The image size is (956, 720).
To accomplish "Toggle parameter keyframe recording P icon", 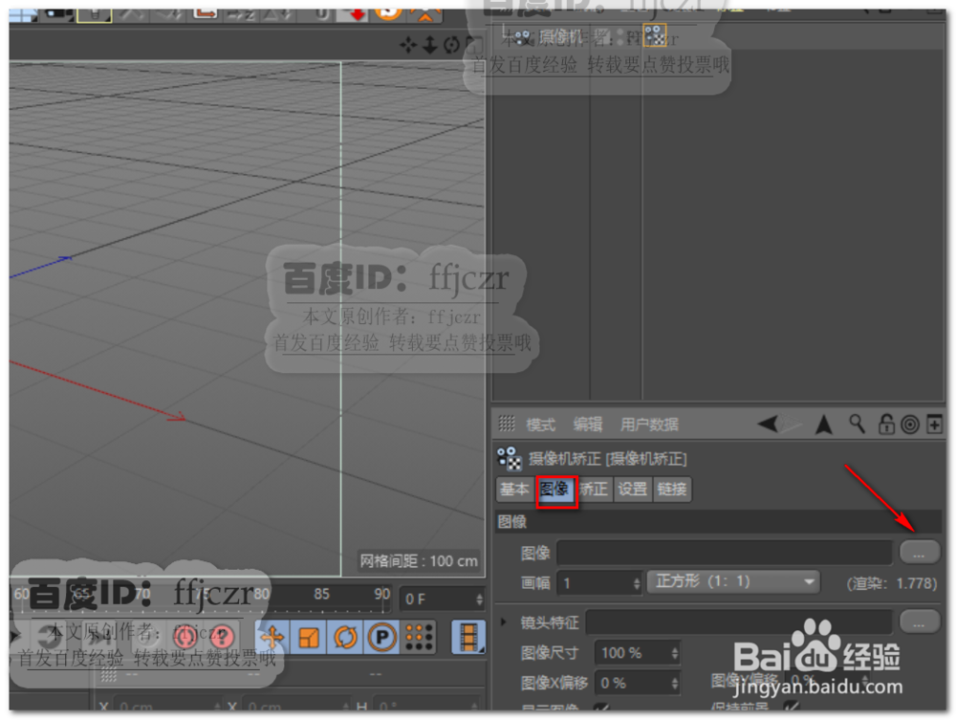I will 382,638.
